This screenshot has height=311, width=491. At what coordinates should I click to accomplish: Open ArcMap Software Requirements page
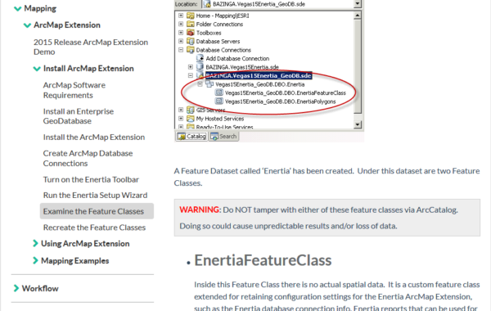pyautogui.click(x=74, y=90)
